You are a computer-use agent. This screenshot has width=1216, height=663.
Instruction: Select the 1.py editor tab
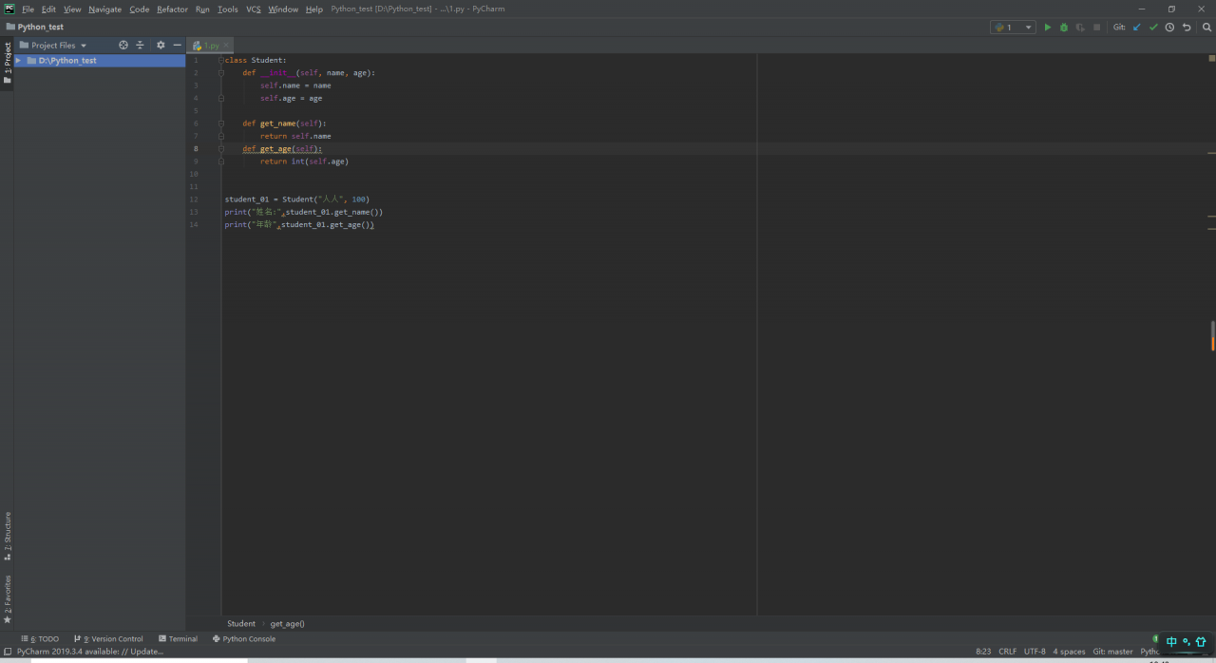click(210, 46)
